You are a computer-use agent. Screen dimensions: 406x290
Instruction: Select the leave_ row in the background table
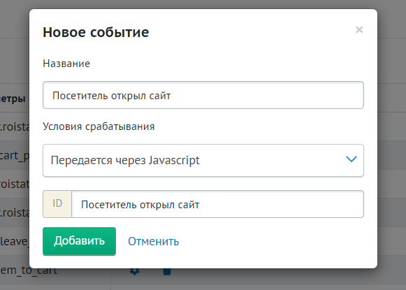15,241
